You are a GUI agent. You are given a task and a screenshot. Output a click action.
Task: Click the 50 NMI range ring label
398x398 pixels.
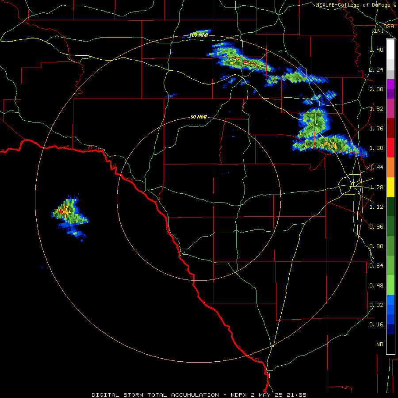(x=199, y=117)
